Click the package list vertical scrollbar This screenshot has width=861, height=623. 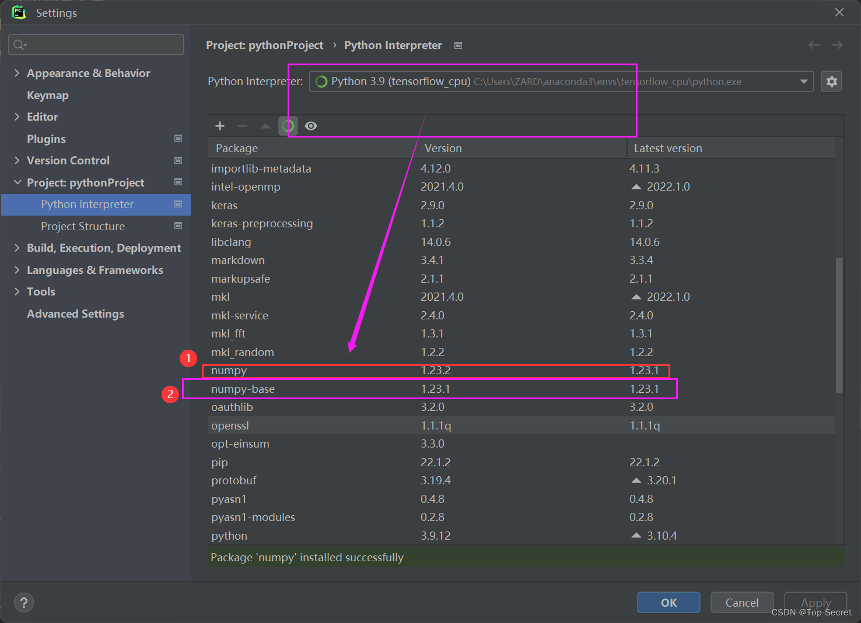[x=839, y=325]
